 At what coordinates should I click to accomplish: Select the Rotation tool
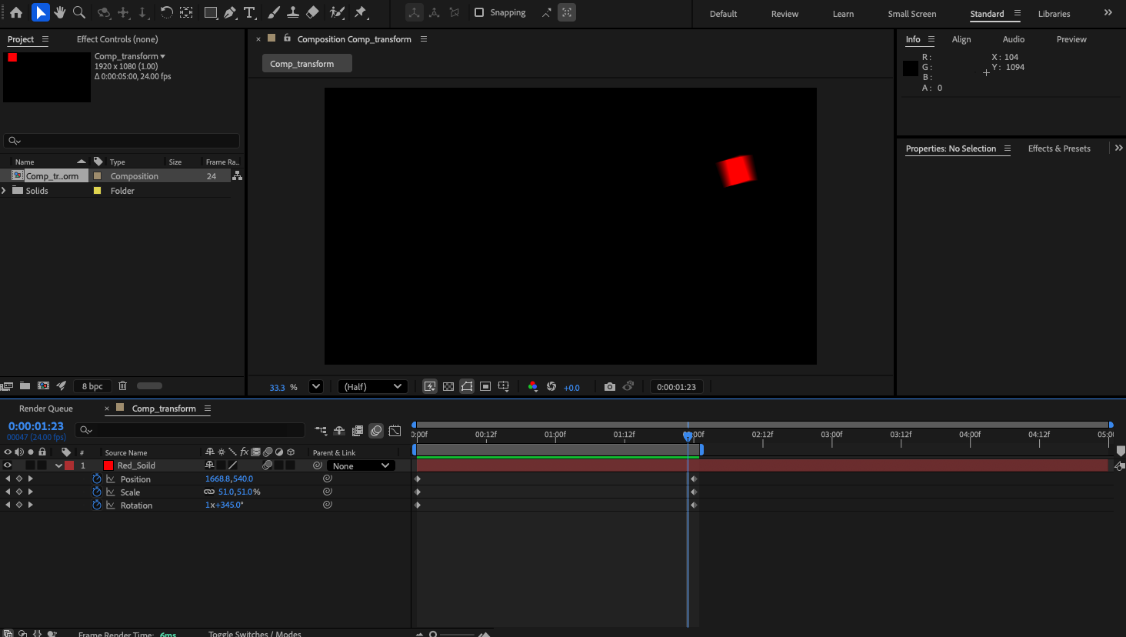coord(166,12)
